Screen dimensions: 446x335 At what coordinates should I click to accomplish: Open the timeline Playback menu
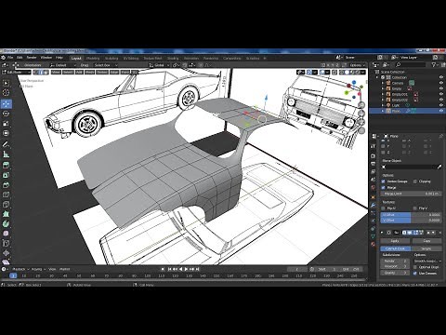(x=20, y=269)
